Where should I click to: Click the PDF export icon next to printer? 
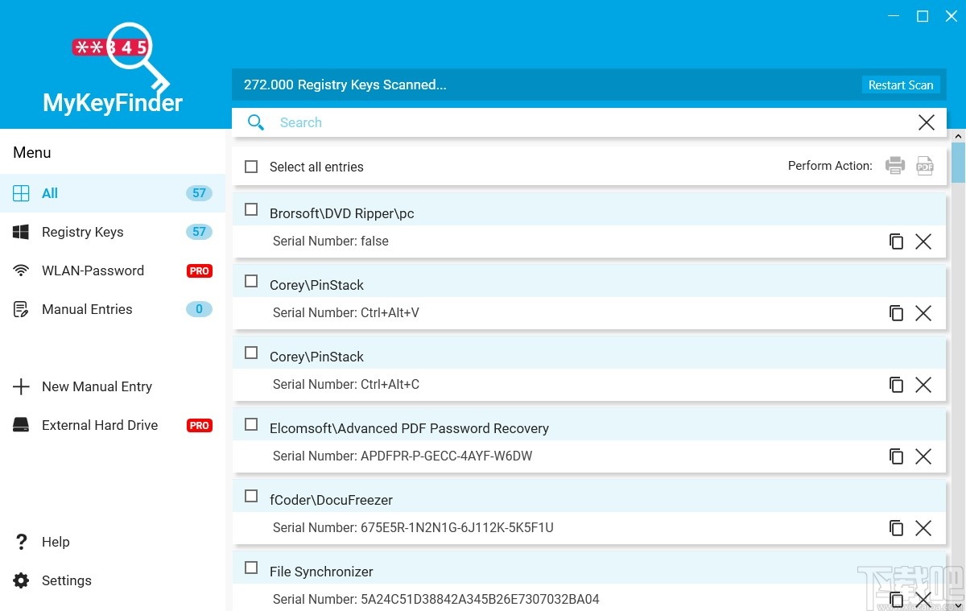[924, 166]
